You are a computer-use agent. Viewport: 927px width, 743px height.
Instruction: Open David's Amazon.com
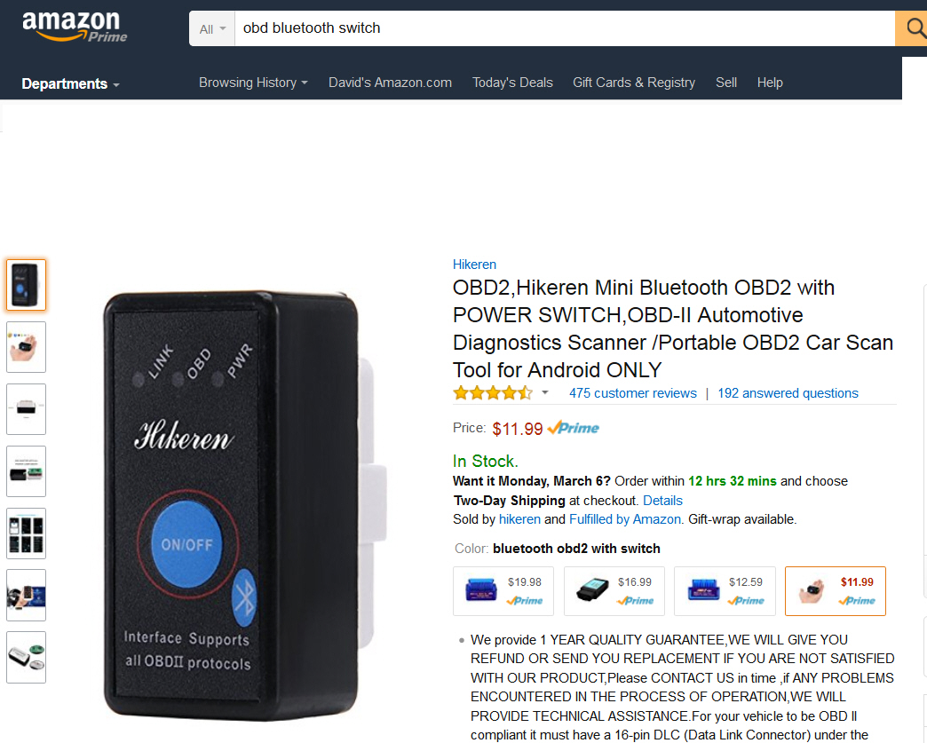pyautogui.click(x=390, y=83)
